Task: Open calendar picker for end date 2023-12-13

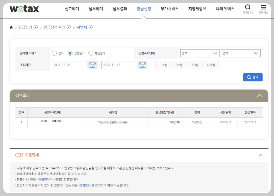Action: click(142, 65)
